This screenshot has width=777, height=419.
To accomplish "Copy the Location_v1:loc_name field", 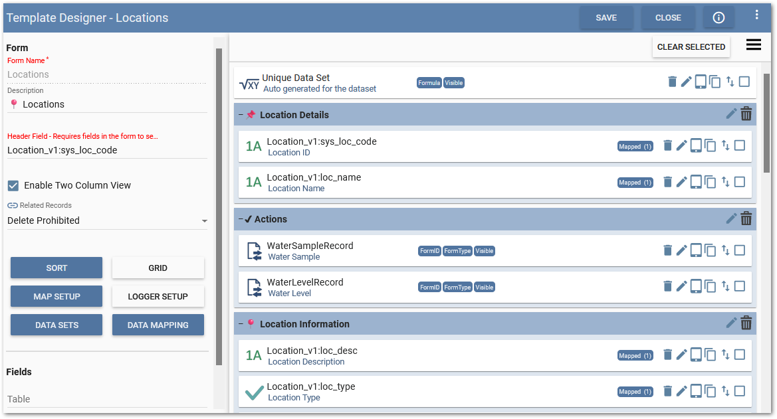I will (x=710, y=182).
